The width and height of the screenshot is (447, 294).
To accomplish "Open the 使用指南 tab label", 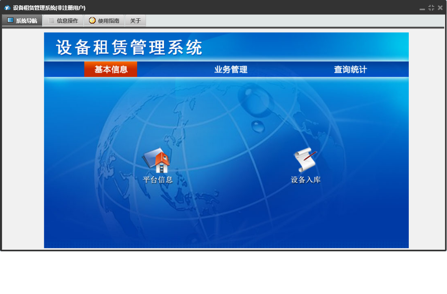I will (109, 21).
